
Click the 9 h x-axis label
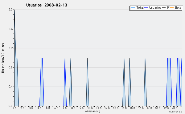point(81,108)
